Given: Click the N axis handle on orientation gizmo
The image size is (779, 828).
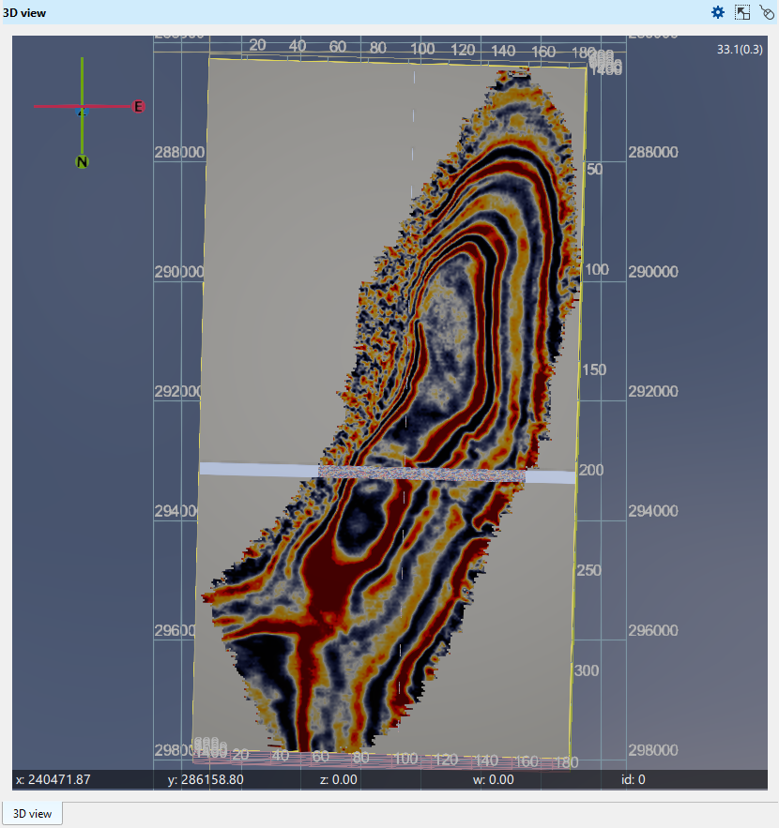Looking at the screenshot, I should click(x=83, y=162).
